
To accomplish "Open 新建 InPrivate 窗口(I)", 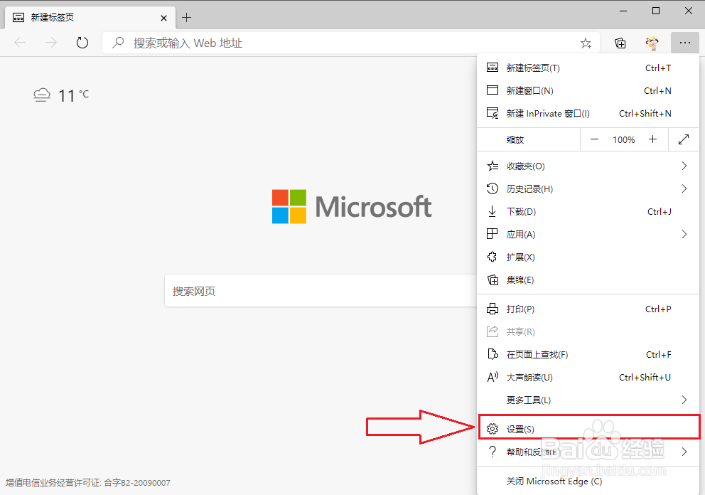I will click(x=588, y=113).
